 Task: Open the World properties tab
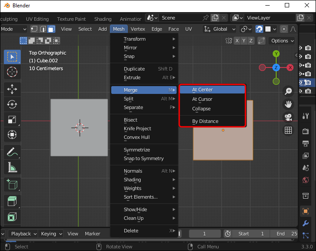click(x=306, y=180)
